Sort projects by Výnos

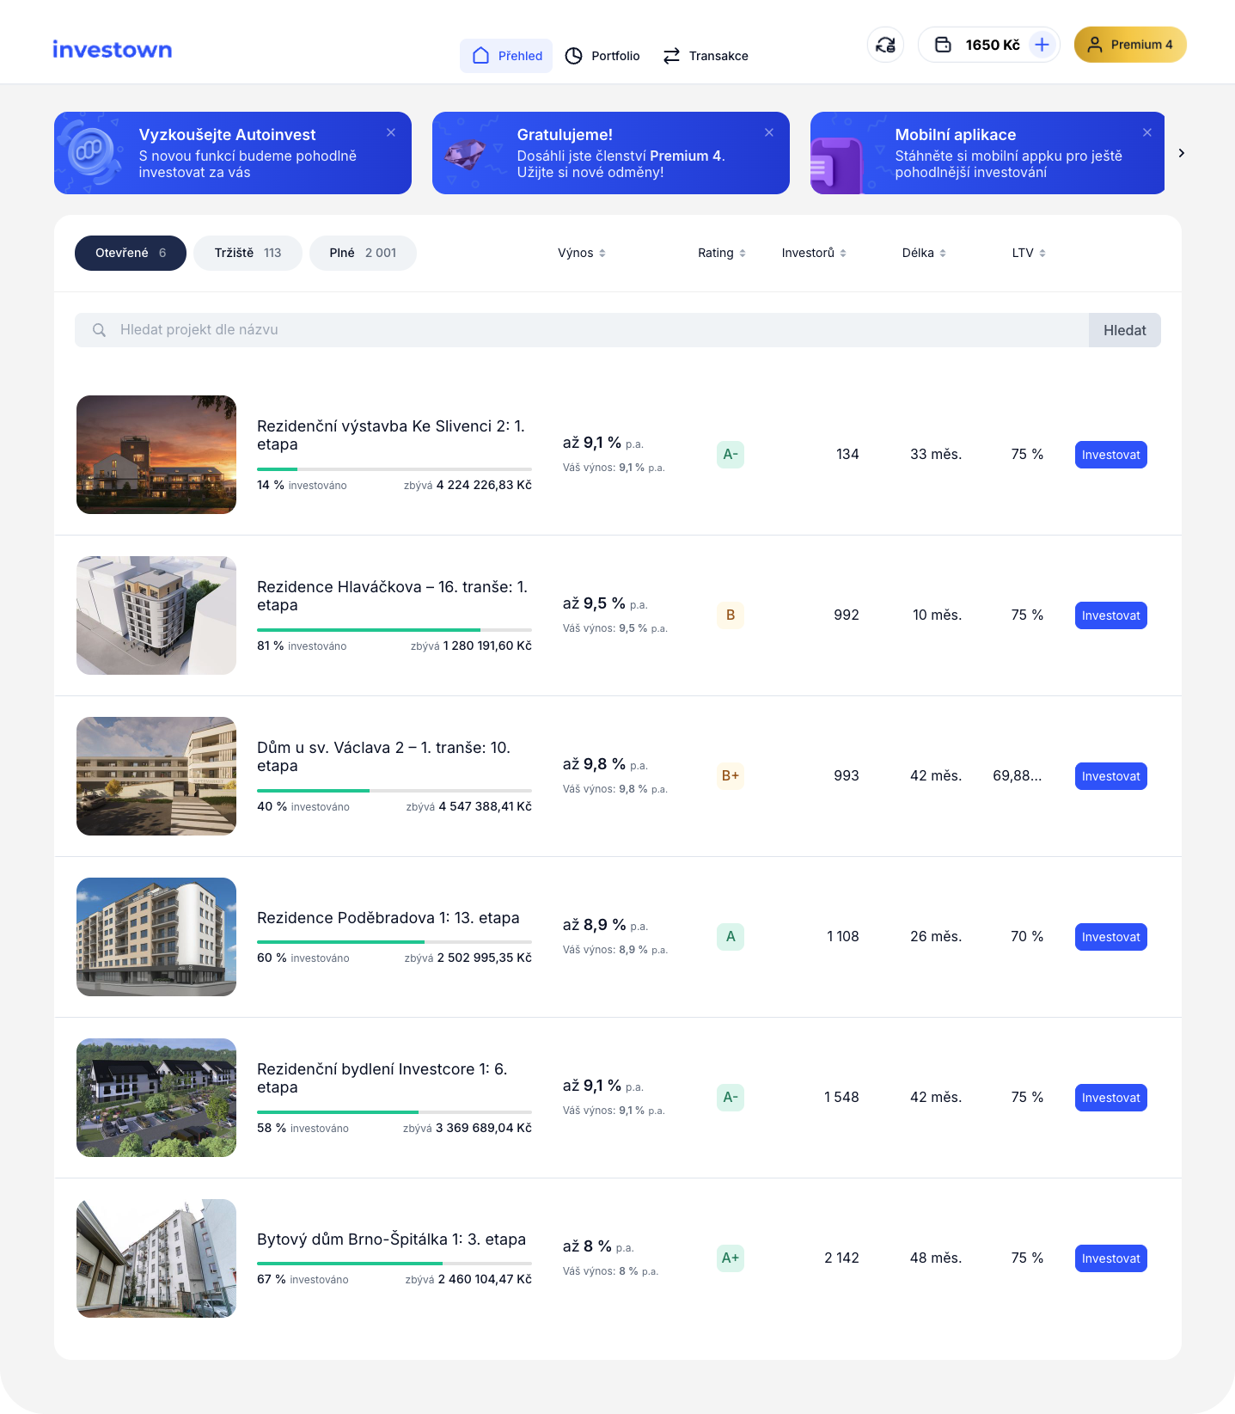(582, 253)
